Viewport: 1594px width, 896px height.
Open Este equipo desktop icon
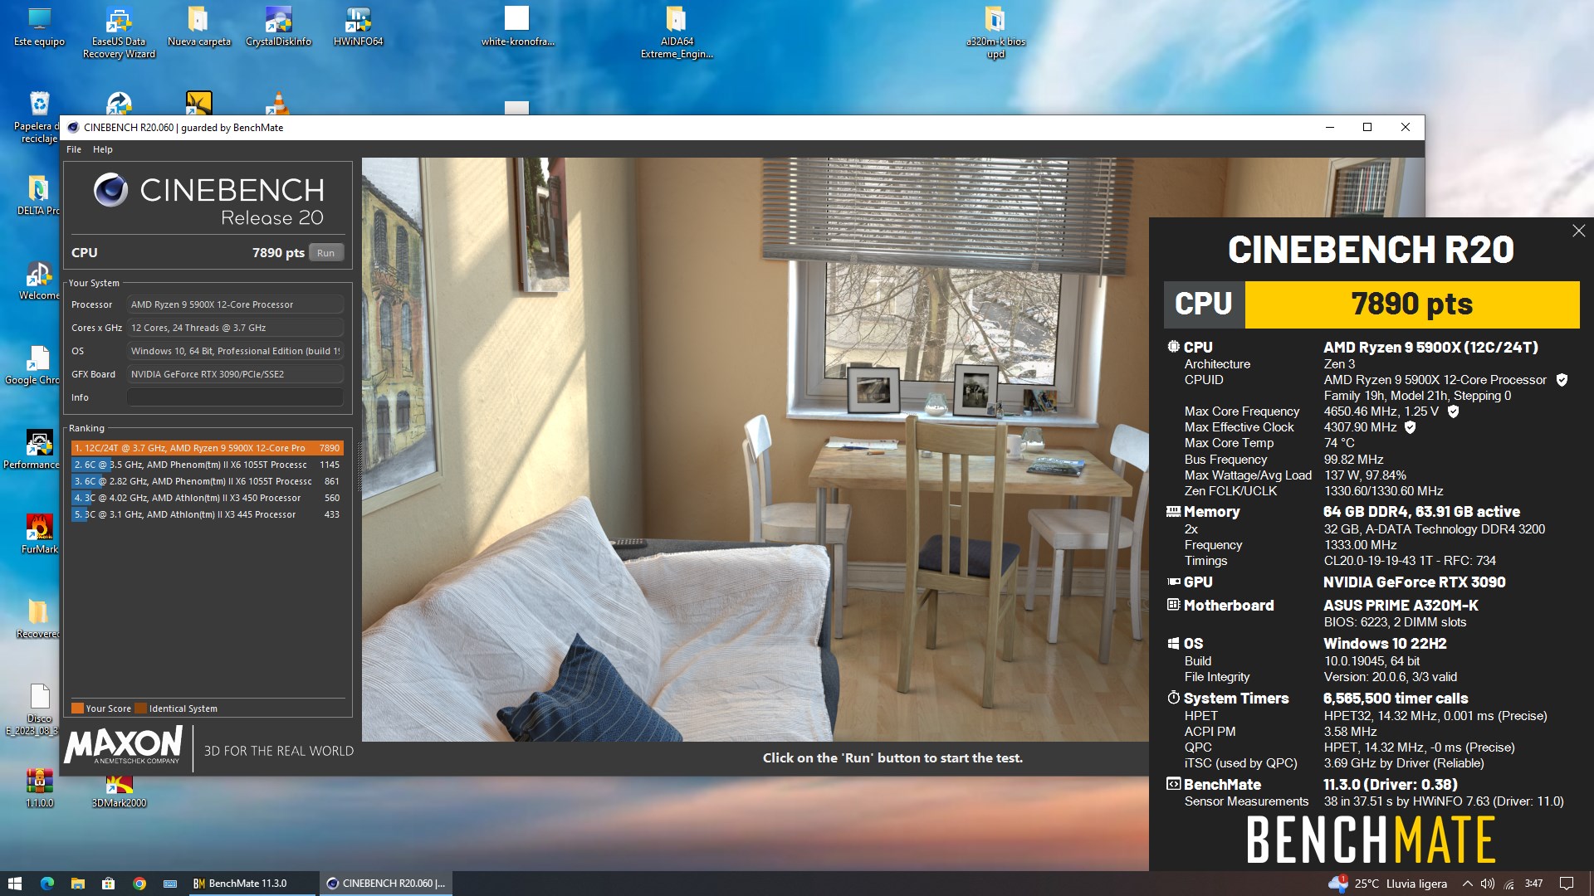(39, 27)
